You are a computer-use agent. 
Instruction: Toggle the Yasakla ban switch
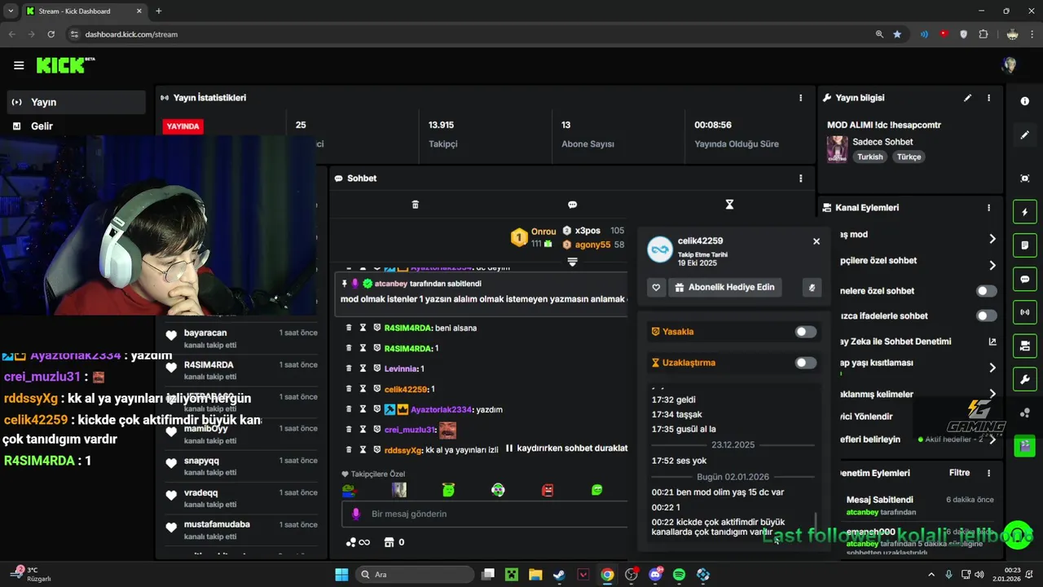pyautogui.click(x=806, y=332)
